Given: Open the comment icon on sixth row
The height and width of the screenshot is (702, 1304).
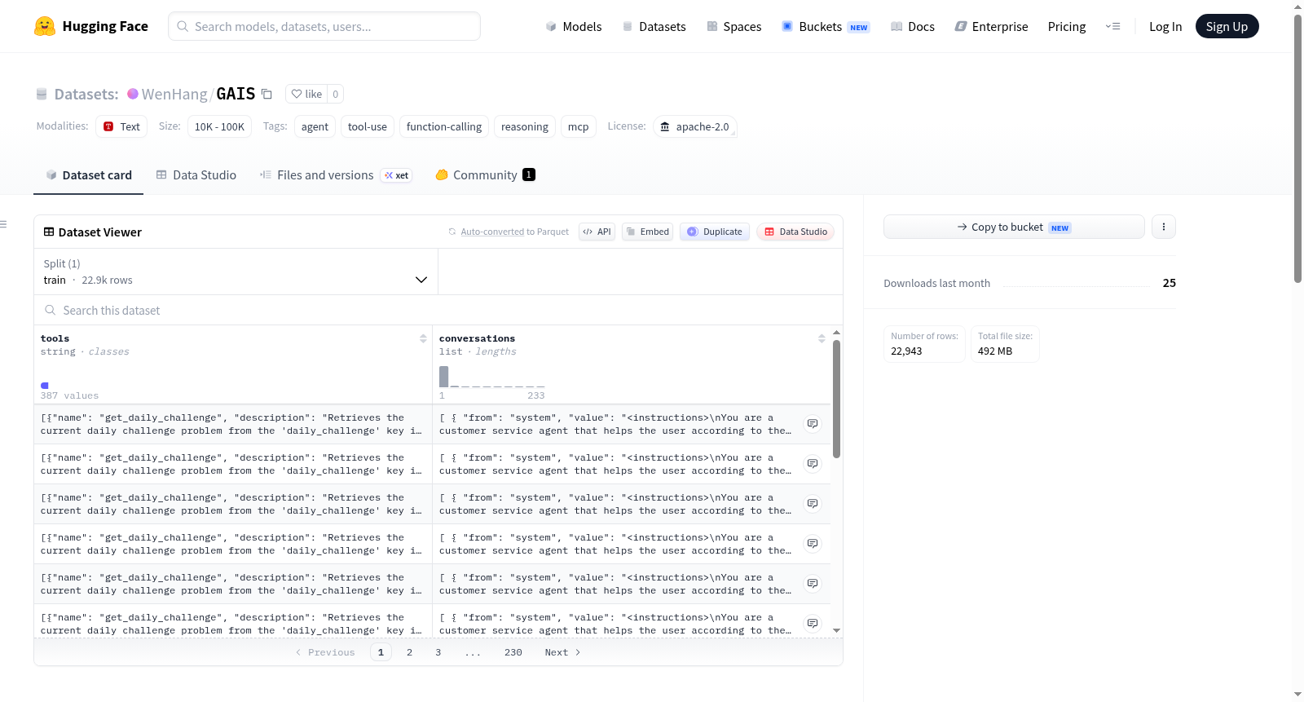Looking at the screenshot, I should point(813,624).
